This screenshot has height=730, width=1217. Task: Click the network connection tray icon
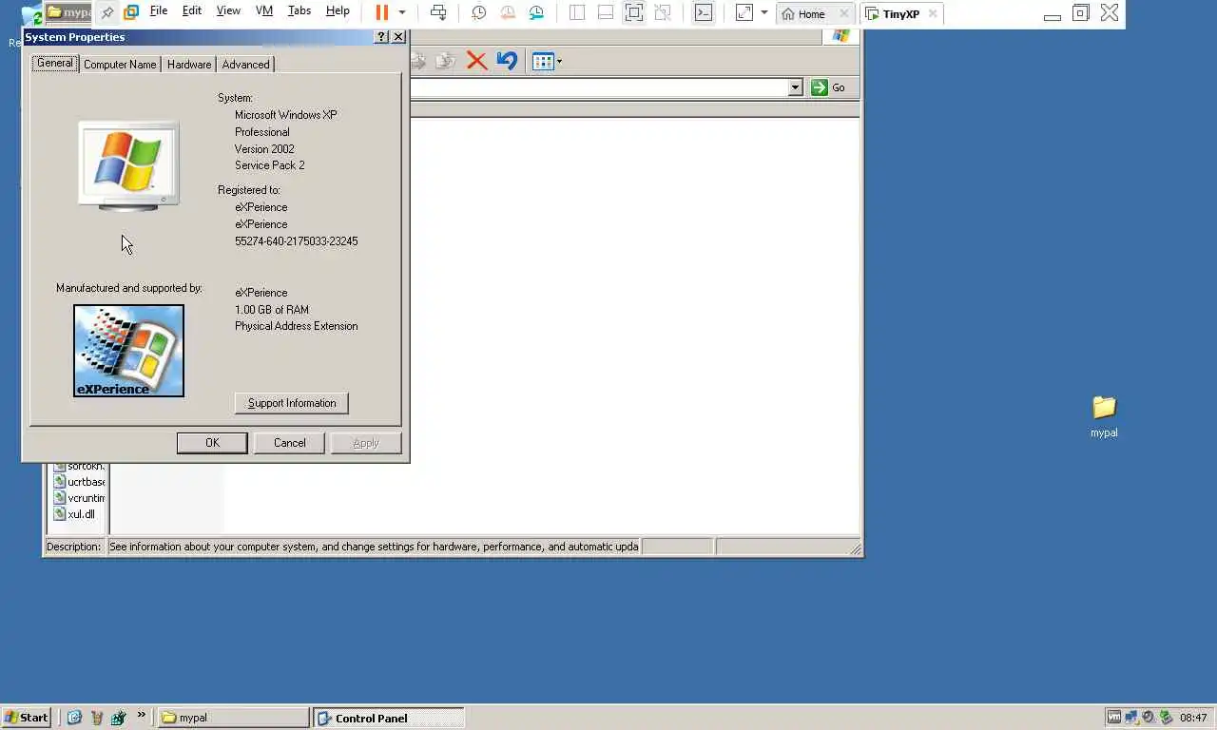(x=1131, y=718)
